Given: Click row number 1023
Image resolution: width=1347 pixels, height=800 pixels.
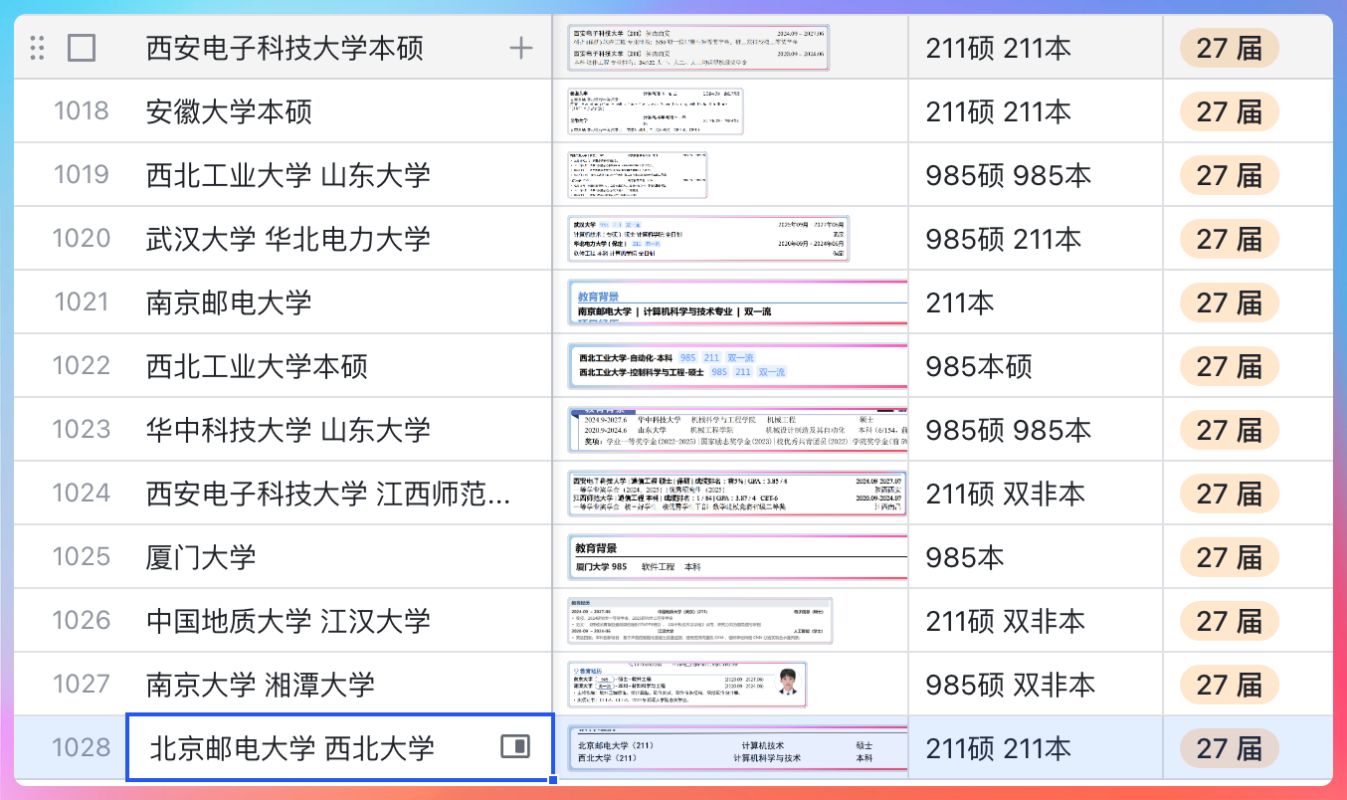Looking at the screenshot, I should click(82, 430).
